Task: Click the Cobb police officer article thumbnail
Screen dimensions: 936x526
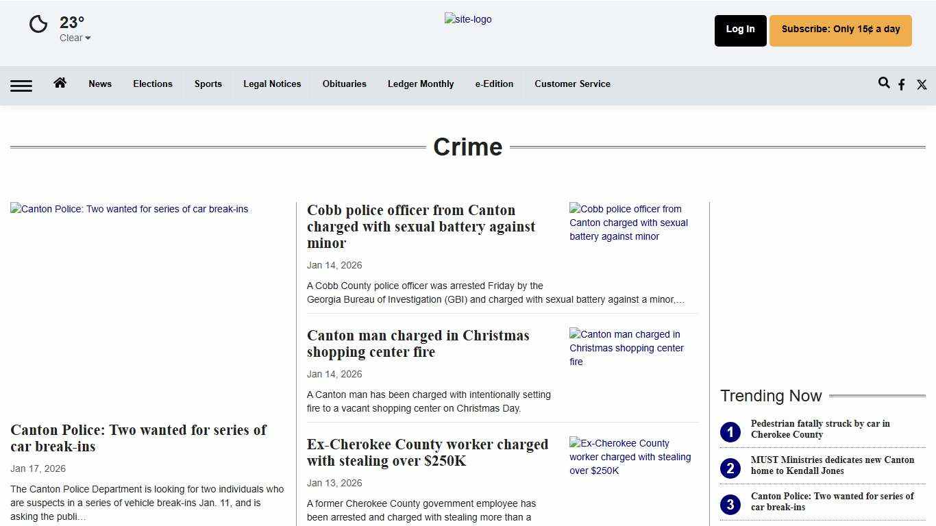Action: coord(628,223)
